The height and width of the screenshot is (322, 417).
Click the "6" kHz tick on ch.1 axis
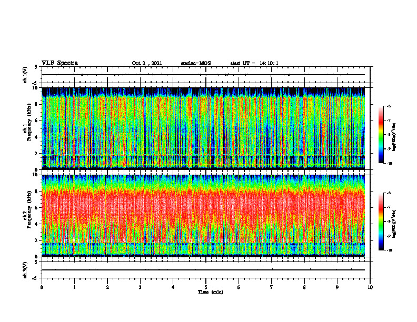tap(37, 120)
